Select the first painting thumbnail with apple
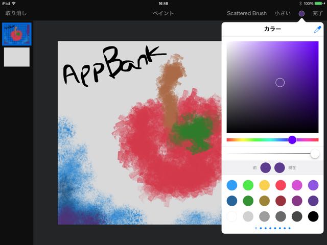Screen dimensions: 327x245 [x=17, y=34]
